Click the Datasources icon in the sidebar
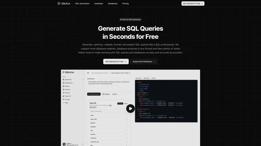Viewport: 261px width, 146px height. tap(63, 83)
